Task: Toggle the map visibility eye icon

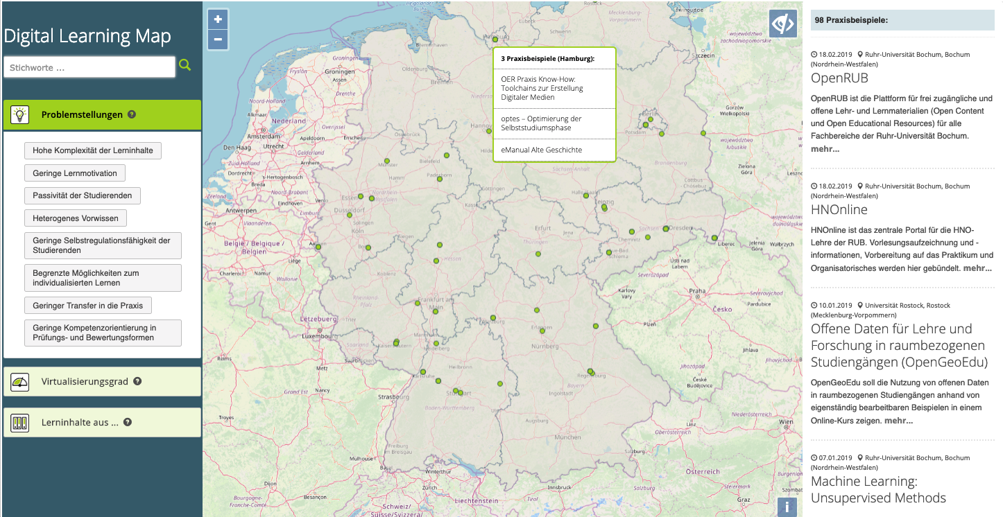Action: (782, 24)
